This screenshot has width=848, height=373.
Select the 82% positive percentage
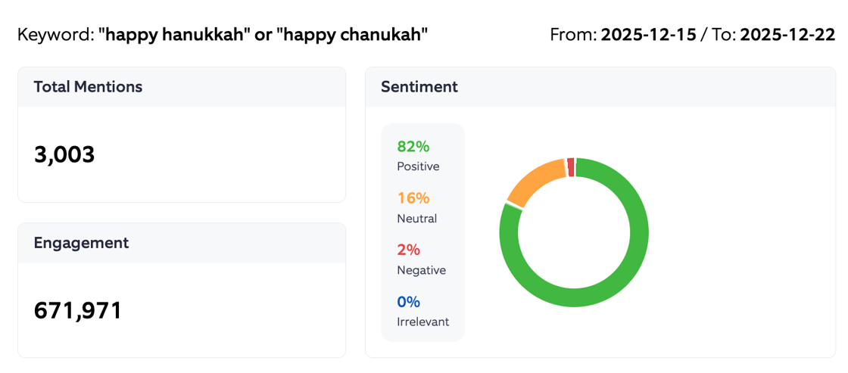413,147
